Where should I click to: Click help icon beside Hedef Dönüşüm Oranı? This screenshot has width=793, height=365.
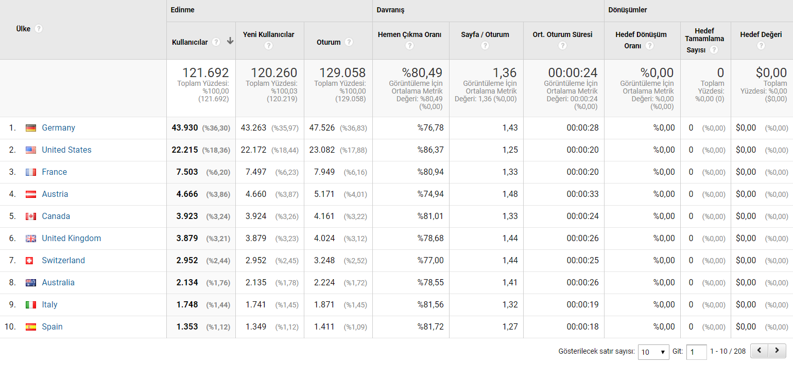pos(650,46)
